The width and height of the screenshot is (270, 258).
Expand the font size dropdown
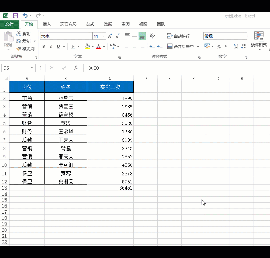103,36
